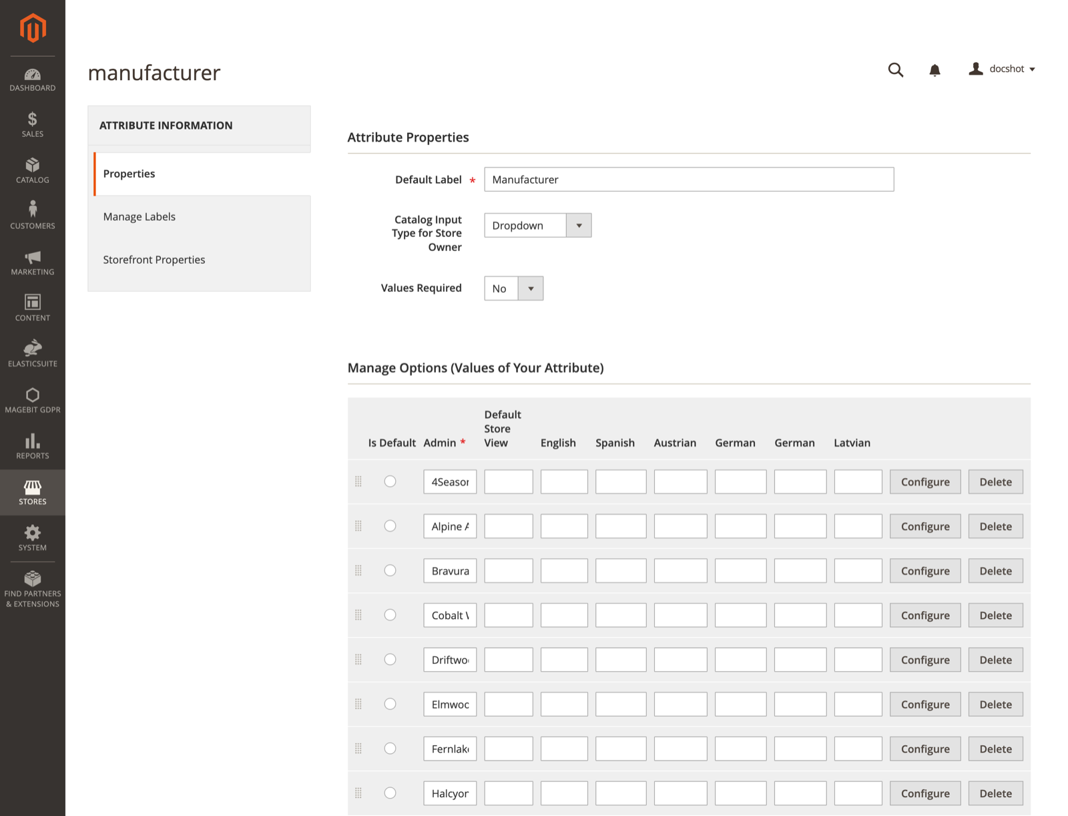Delete the Alpine option row
This screenshot has height=816, width=1068.
[x=995, y=526]
